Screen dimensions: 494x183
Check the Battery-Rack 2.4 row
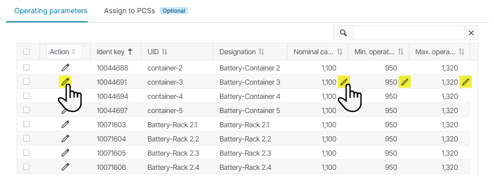point(26,167)
